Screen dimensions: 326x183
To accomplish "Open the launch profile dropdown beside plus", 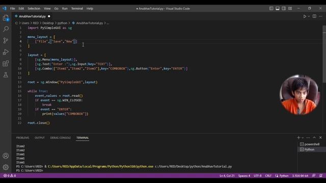I will 303,138.
